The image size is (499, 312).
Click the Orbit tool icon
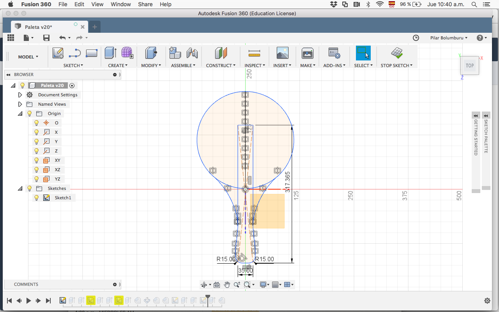204,285
